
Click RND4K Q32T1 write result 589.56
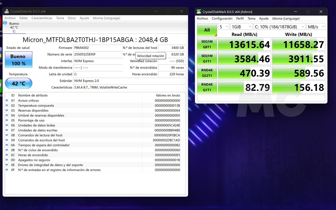point(299,73)
